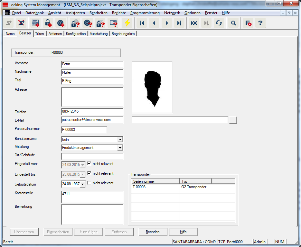Open the Geburtsdatum date picker
301x247 pixels.
click(x=82, y=184)
